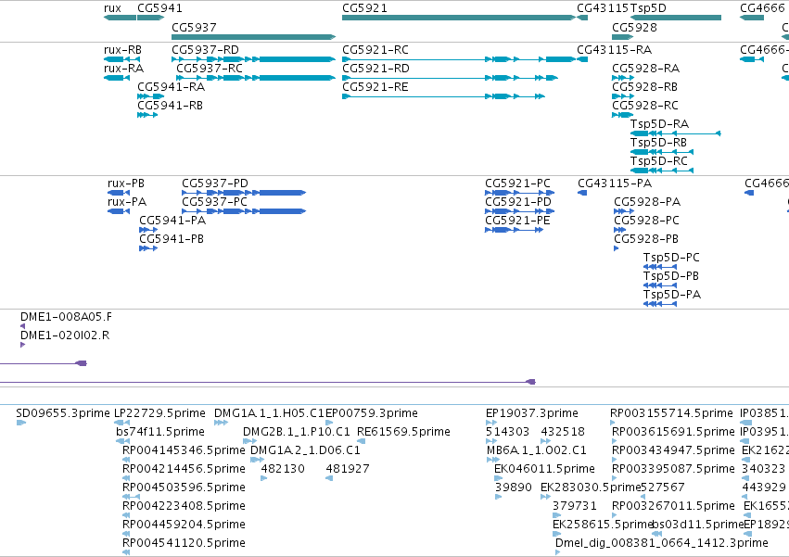Click RE61569.5prime label
The width and height of the screenshot is (789, 557).
pyautogui.click(x=403, y=432)
